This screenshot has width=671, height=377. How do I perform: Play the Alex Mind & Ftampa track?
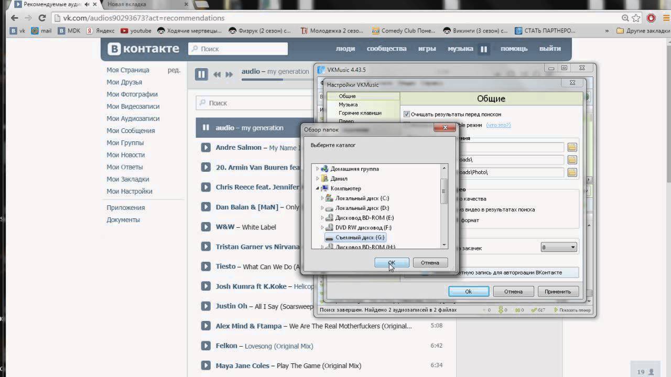(x=206, y=326)
